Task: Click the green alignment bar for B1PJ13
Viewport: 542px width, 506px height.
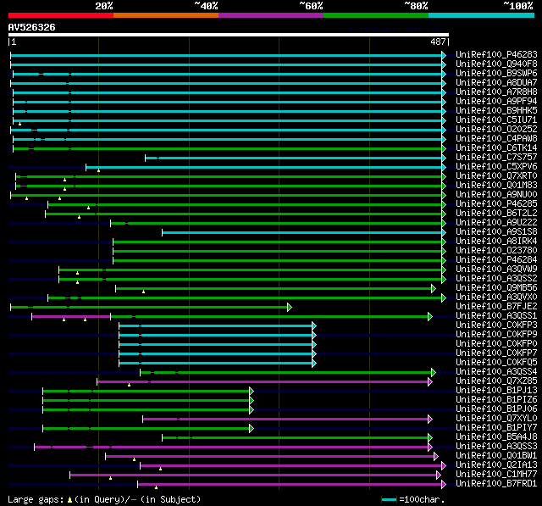Action: [x=147, y=392]
